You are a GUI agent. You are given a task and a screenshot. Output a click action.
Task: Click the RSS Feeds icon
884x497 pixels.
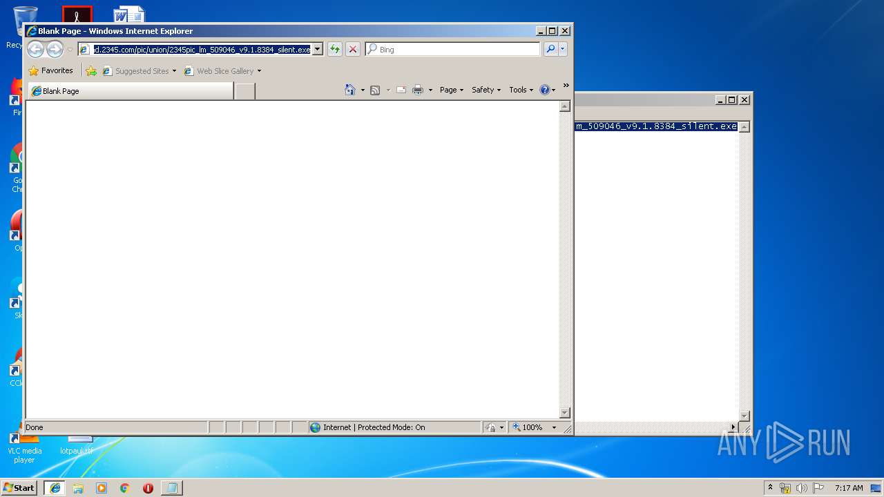(375, 90)
